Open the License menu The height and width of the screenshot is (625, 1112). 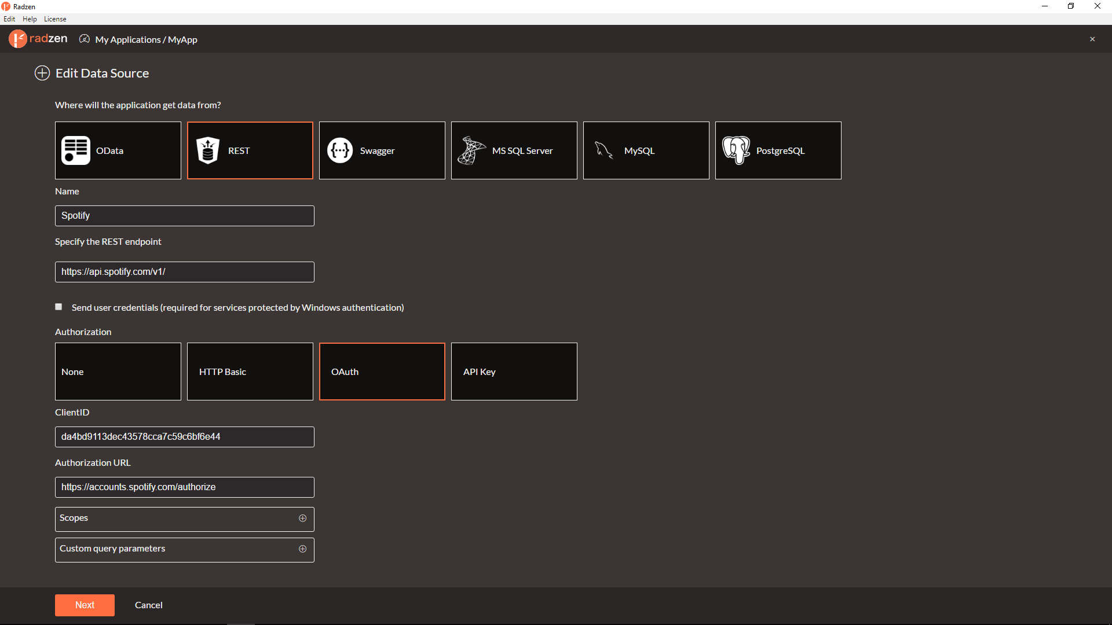55,19
